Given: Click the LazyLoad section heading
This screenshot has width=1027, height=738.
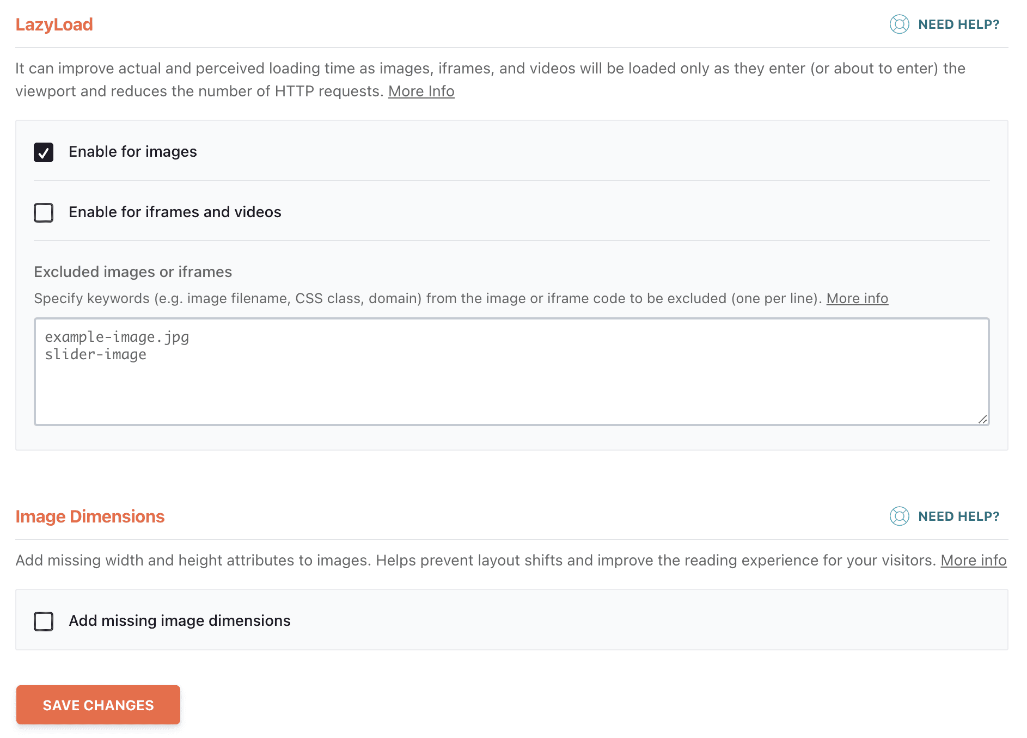Looking at the screenshot, I should pyautogui.click(x=54, y=24).
